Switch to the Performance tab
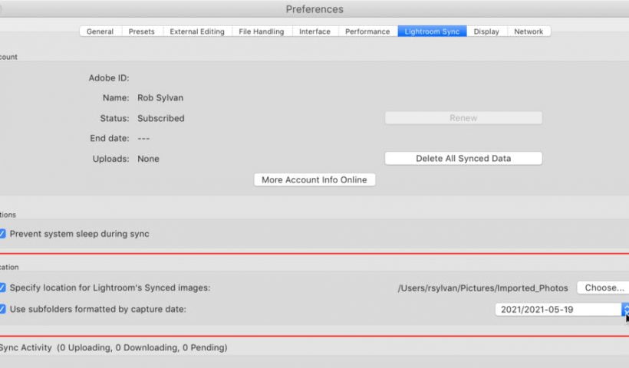629x368 pixels. [367, 31]
